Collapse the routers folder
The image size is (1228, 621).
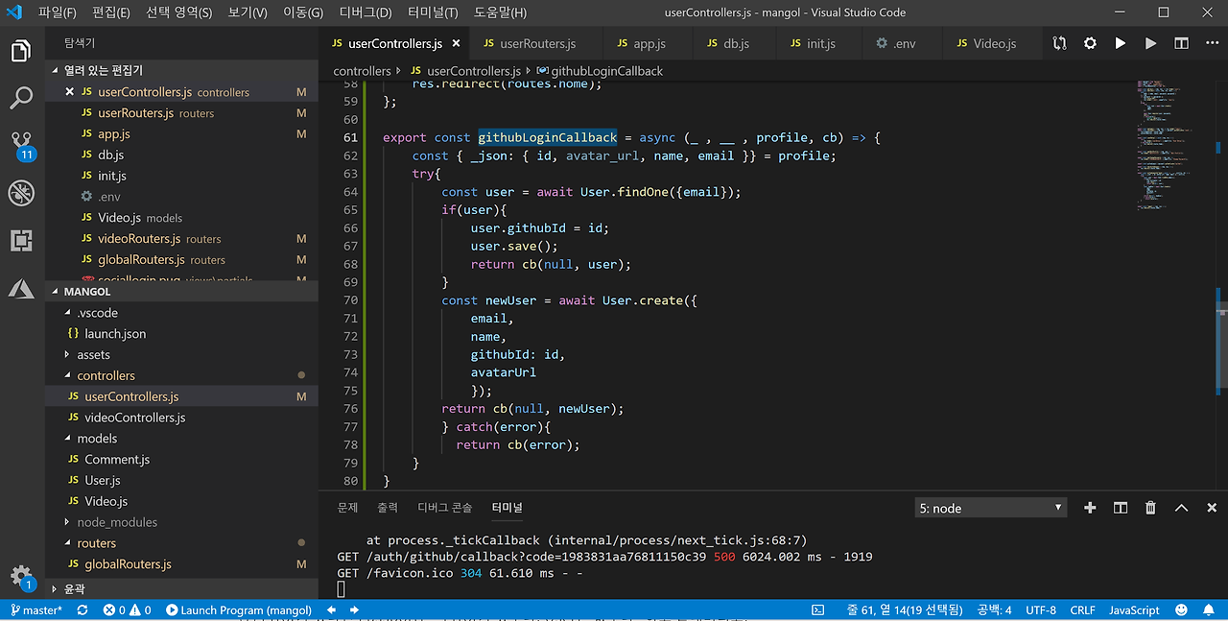pyautogui.click(x=182, y=543)
